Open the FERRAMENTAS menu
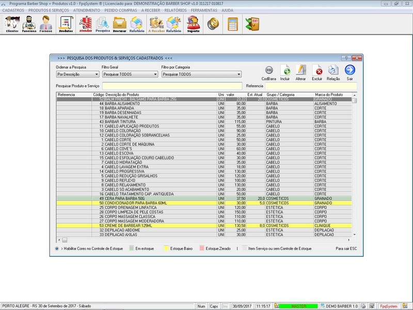The image size is (413, 310). [204, 10]
